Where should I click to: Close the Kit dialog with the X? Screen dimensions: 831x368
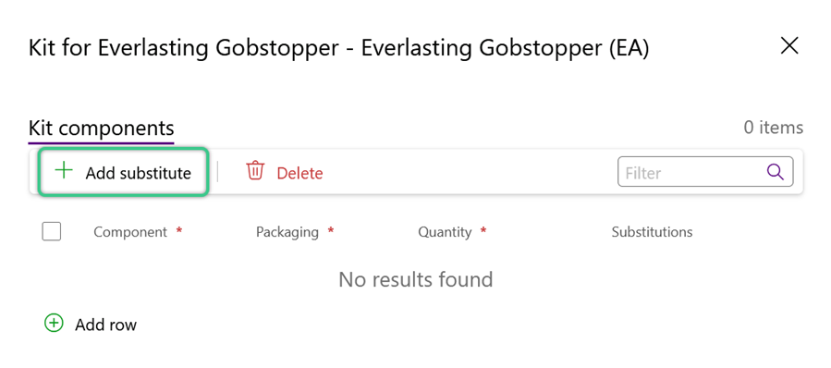(789, 46)
